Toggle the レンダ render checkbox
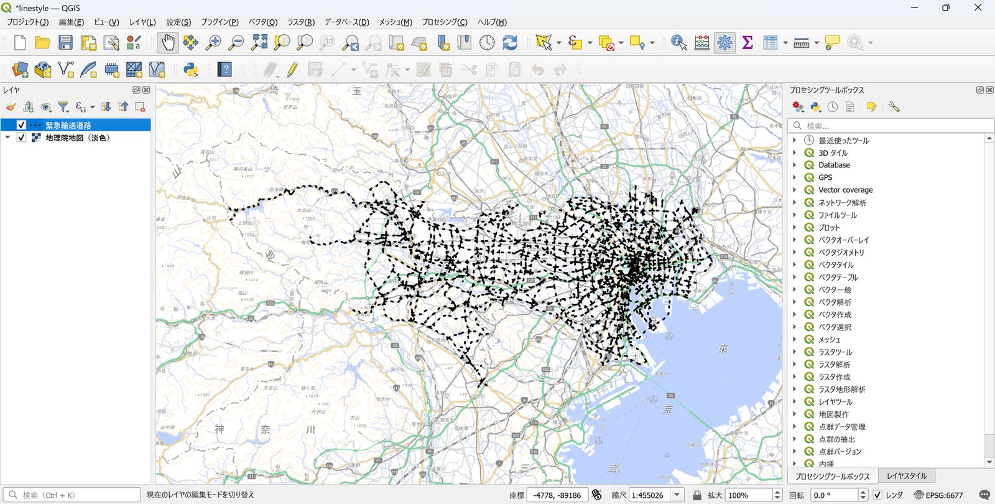 point(877,495)
